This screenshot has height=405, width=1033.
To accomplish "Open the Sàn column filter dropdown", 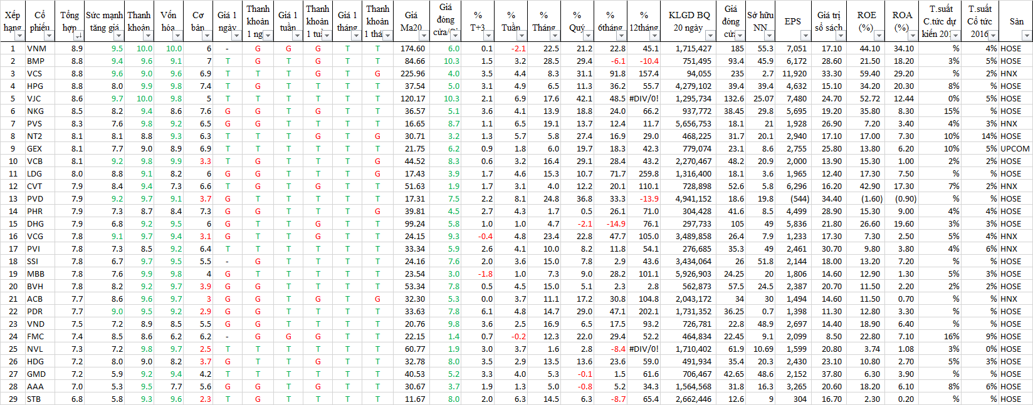I will point(1027,36).
